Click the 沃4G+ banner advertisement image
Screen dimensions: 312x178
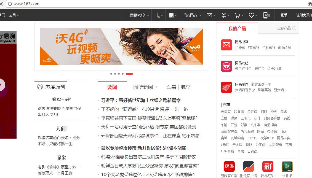pyautogui.click(x=121, y=47)
